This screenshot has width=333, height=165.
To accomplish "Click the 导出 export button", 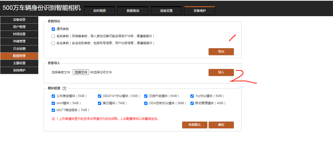I will pyautogui.click(x=221, y=52).
